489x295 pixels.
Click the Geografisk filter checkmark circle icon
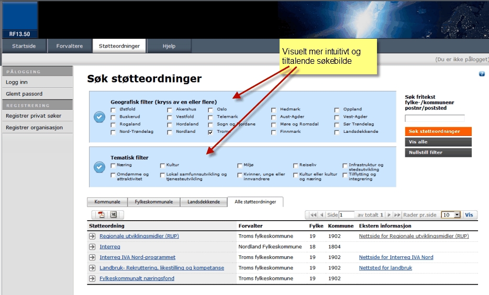point(99,117)
